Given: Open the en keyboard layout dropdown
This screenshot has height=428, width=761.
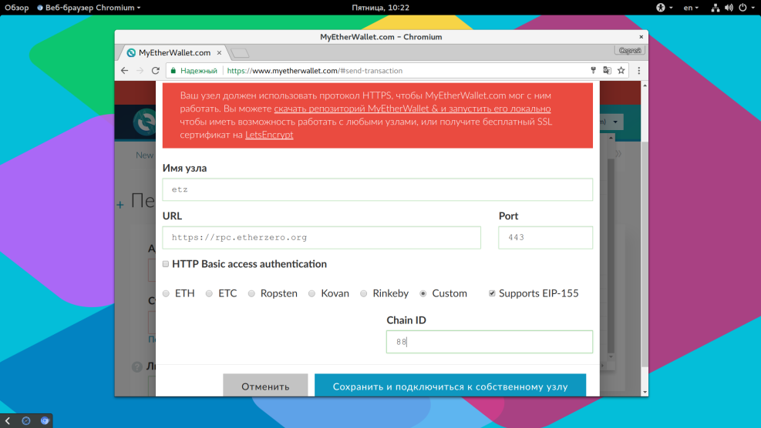Looking at the screenshot, I should point(691,8).
